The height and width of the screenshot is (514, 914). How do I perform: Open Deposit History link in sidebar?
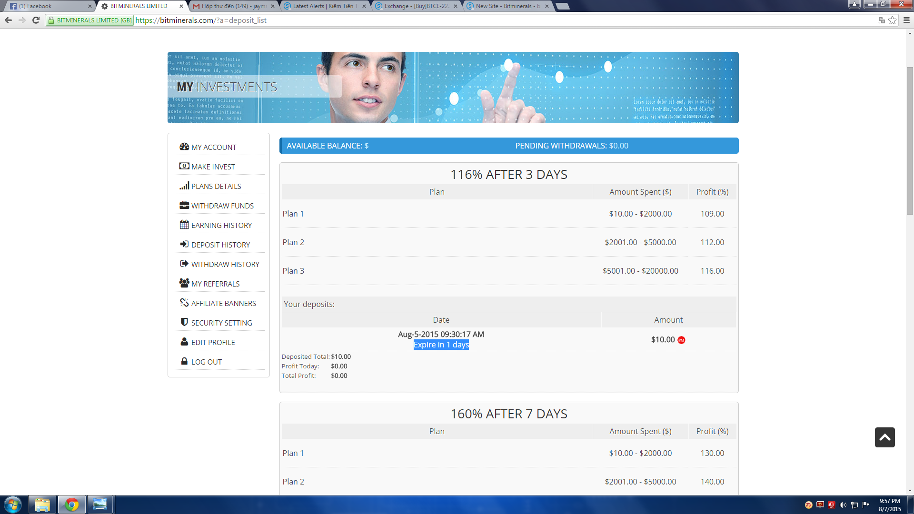pyautogui.click(x=220, y=245)
